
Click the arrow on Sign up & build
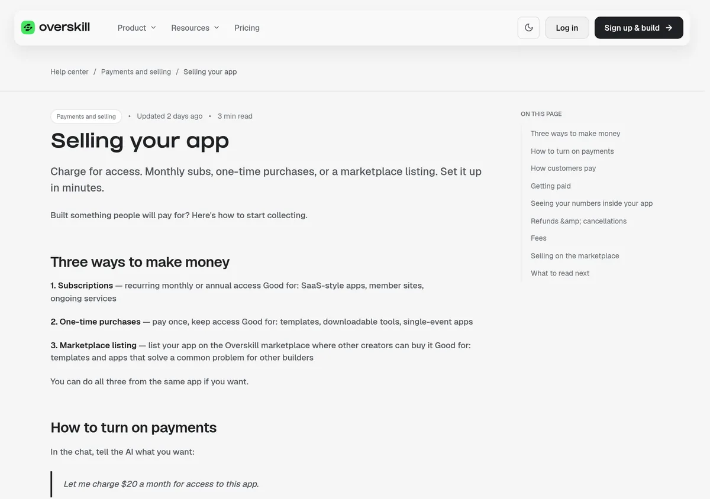(669, 28)
